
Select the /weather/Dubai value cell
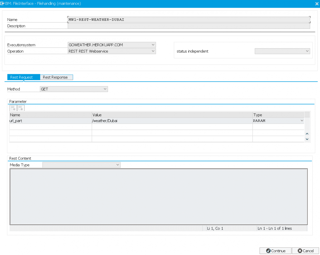point(172,121)
